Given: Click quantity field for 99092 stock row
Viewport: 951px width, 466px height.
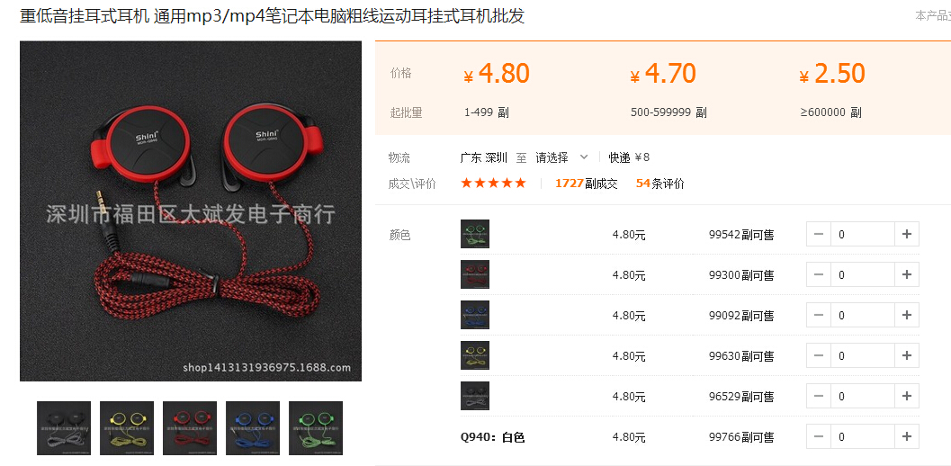Looking at the screenshot, I should (x=863, y=315).
